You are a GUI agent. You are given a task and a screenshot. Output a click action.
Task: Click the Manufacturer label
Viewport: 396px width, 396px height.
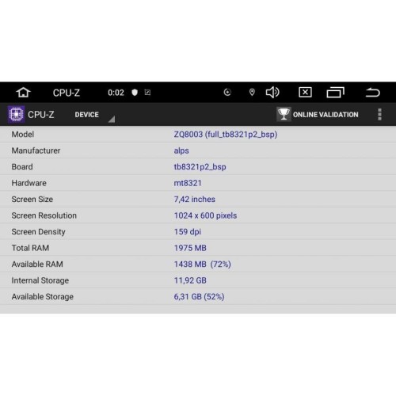(36, 150)
